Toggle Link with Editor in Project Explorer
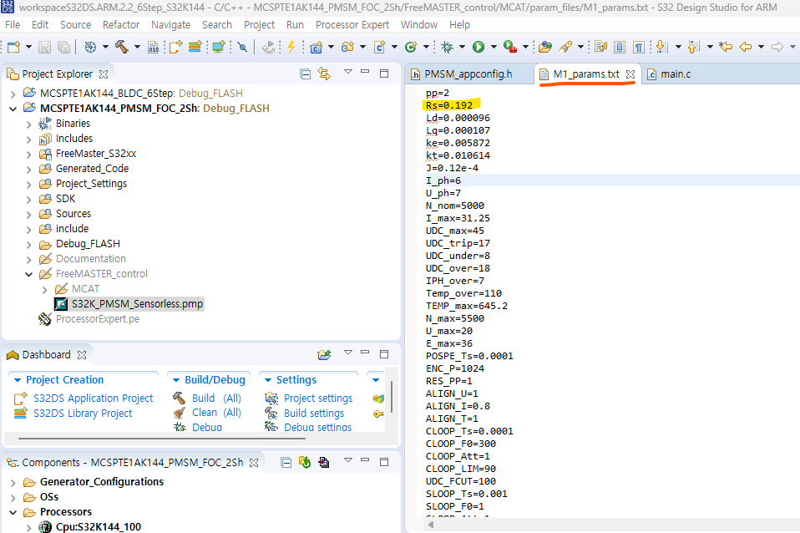 click(324, 74)
